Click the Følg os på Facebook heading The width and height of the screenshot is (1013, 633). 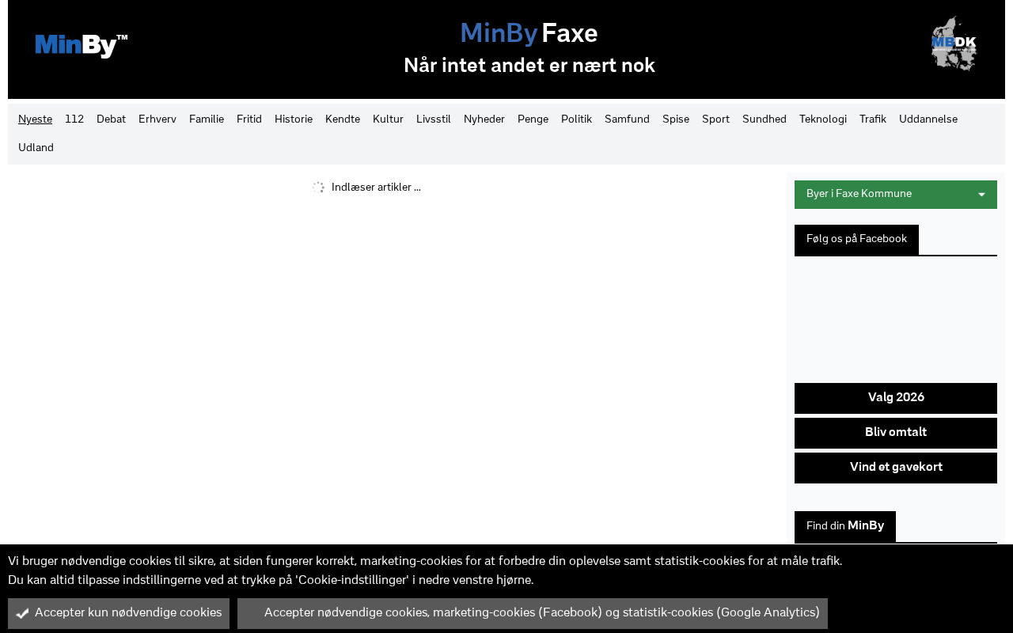click(x=856, y=240)
